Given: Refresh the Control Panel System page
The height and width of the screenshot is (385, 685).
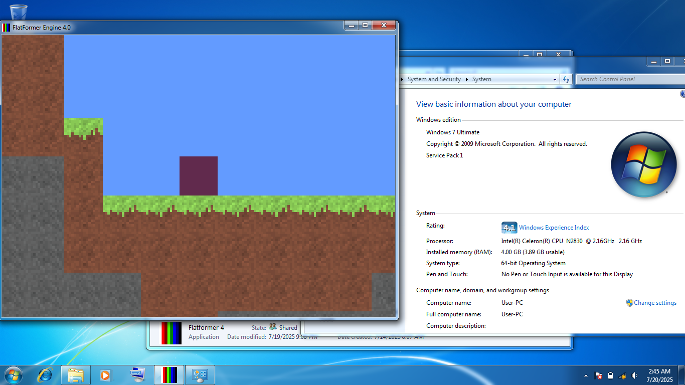Looking at the screenshot, I should click(x=566, y=79).
